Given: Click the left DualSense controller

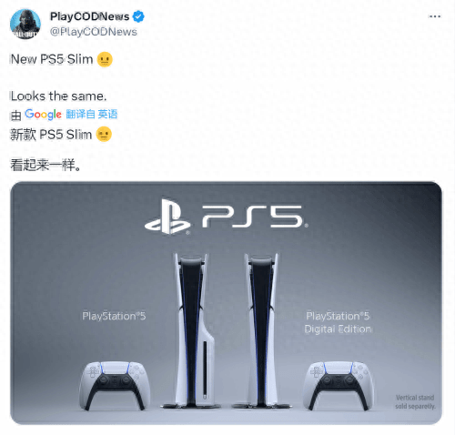Looking at the screenshot, I should tap(115, 385).
